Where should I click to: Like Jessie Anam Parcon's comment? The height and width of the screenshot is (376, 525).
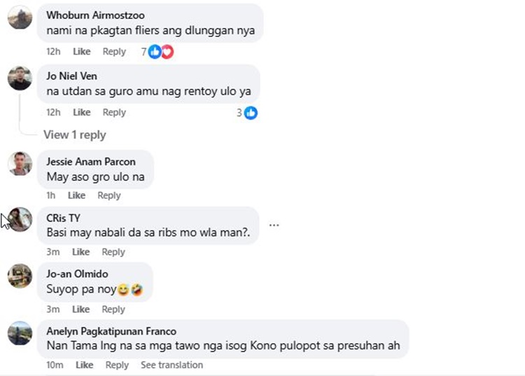click(76, 196)
